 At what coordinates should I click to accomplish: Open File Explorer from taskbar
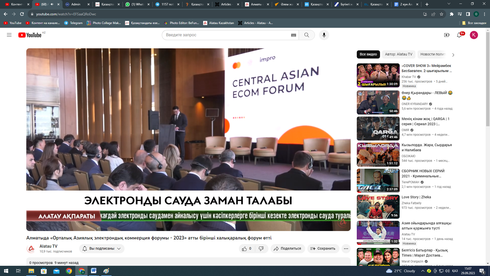pyautogui.click(x=31, y=271)
